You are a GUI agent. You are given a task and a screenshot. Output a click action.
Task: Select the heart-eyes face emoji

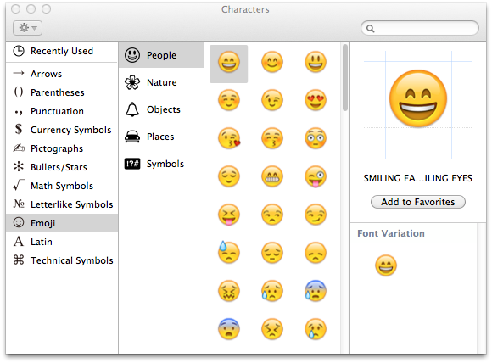tap(316, 100)
